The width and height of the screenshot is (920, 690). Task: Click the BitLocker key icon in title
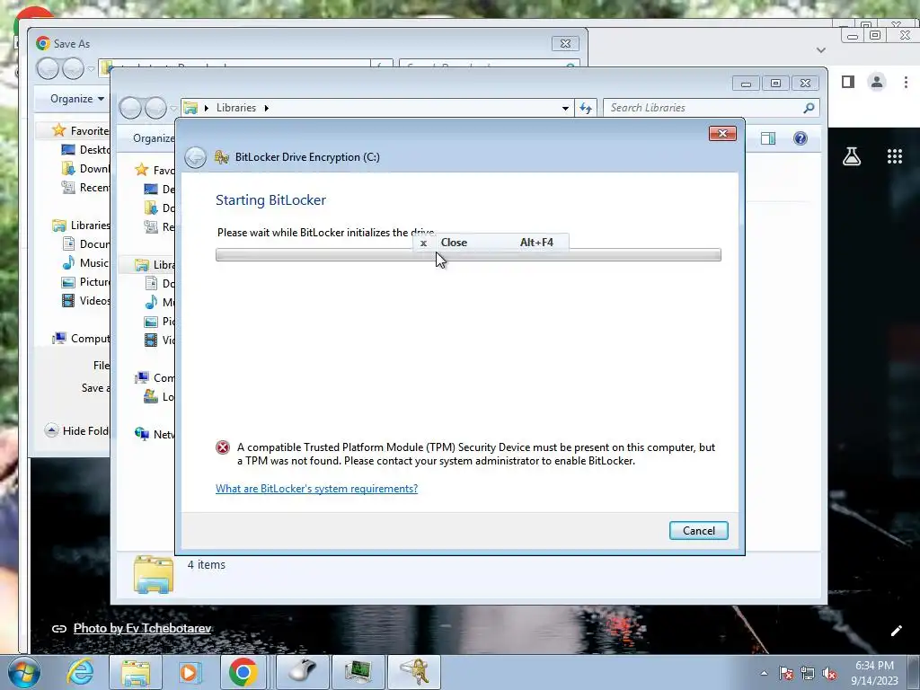click(x=221, y=156)
